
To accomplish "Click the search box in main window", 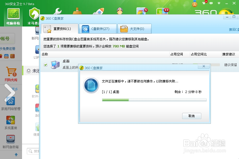I will (33, 151).
